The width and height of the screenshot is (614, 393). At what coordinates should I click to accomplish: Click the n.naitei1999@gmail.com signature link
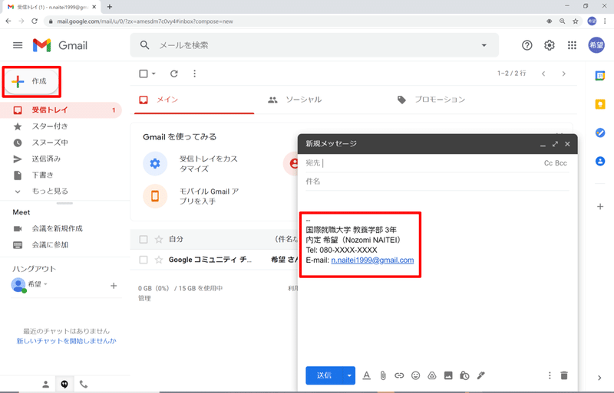coord(372,260)
